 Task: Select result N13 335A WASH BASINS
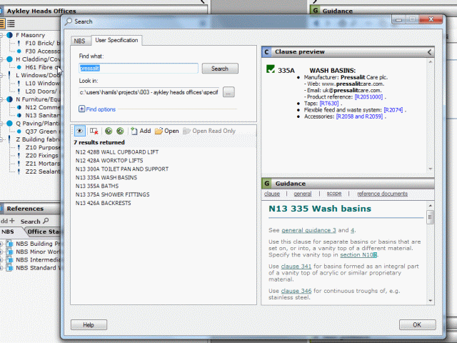coord(106,177)
